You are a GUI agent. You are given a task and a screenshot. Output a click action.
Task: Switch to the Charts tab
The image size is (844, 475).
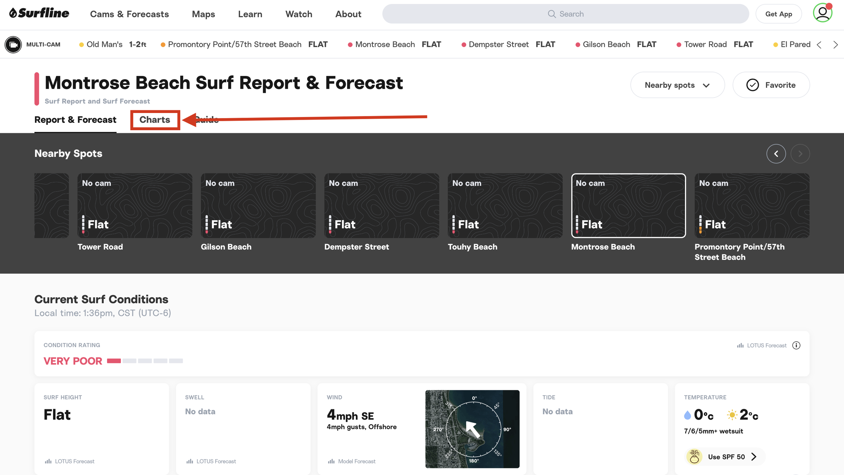pos(155,120)
